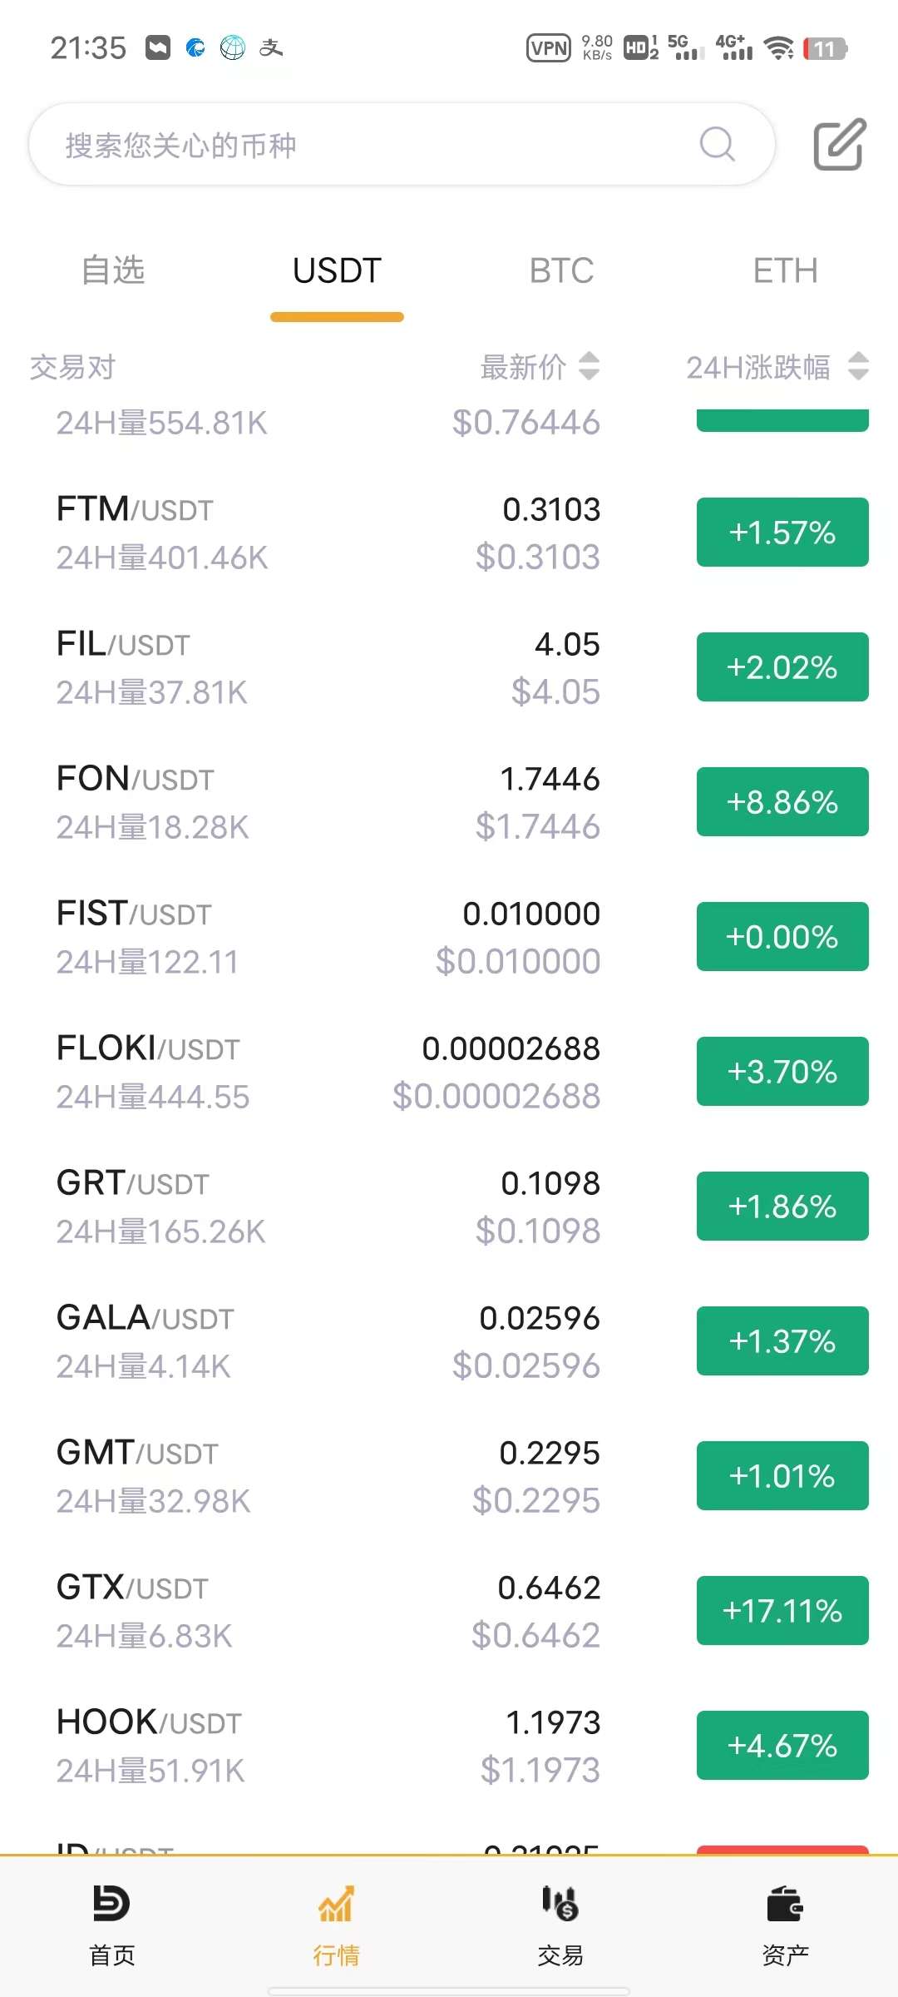This screenshot has height=1997, width=898.
Task: Tap the search magnifier icon
Action: (717, 144)
